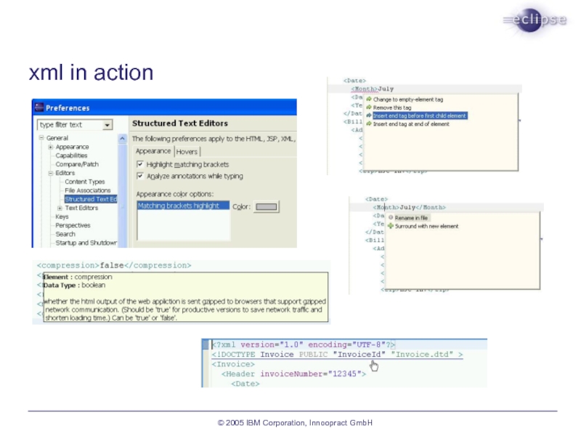Click the <Header invoiceNumber="12345"> line
The width and height of the screenshot is (581, 436).
tap(293, 374)
